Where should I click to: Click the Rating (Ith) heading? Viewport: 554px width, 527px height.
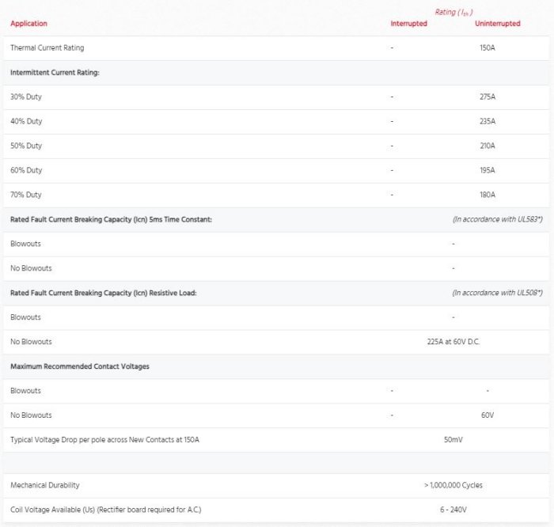tap(453, 12)
